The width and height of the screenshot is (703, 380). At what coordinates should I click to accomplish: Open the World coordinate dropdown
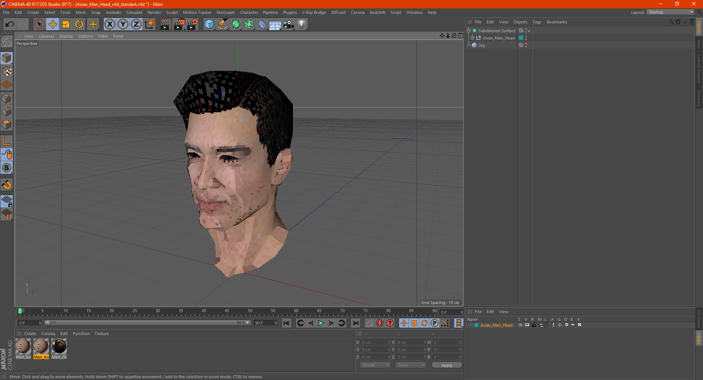point(375,365)
